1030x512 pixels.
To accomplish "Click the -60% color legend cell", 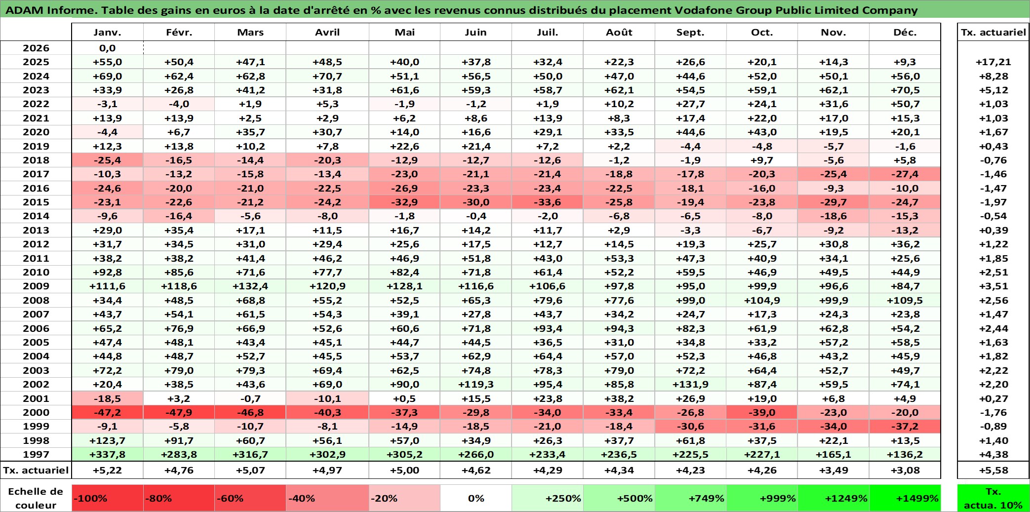I will click(x=250, y=498).
